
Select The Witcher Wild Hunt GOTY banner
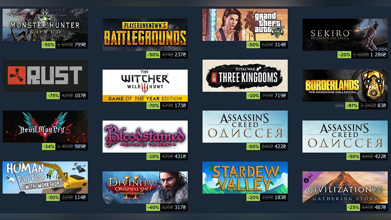tap(145, 86)
